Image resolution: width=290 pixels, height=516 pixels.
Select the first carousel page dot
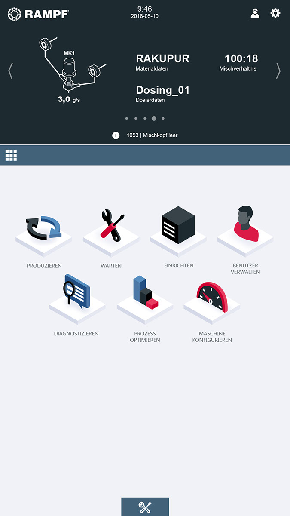(x=126, y=118)
